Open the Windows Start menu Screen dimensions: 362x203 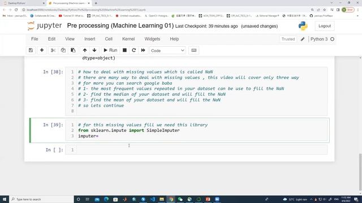pos(5,199)
